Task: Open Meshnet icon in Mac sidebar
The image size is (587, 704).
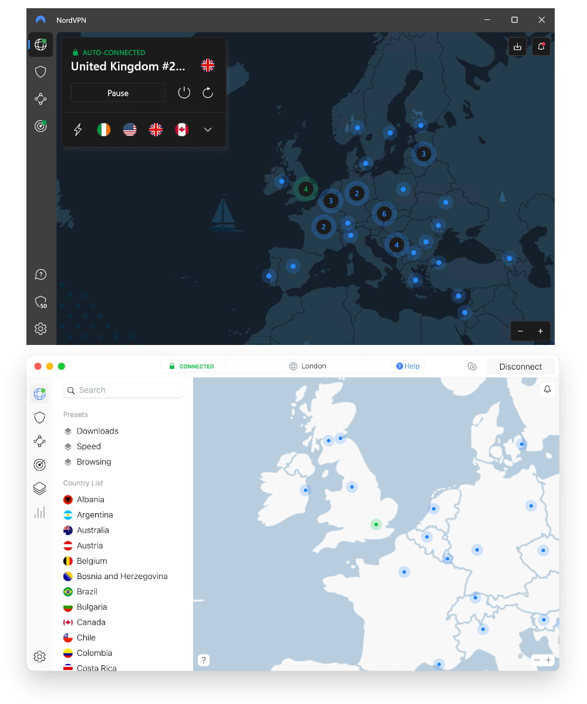Action: point(39,441)
